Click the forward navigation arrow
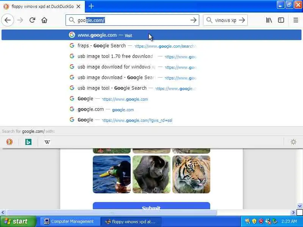303x227 pixels. click(20, 20)
